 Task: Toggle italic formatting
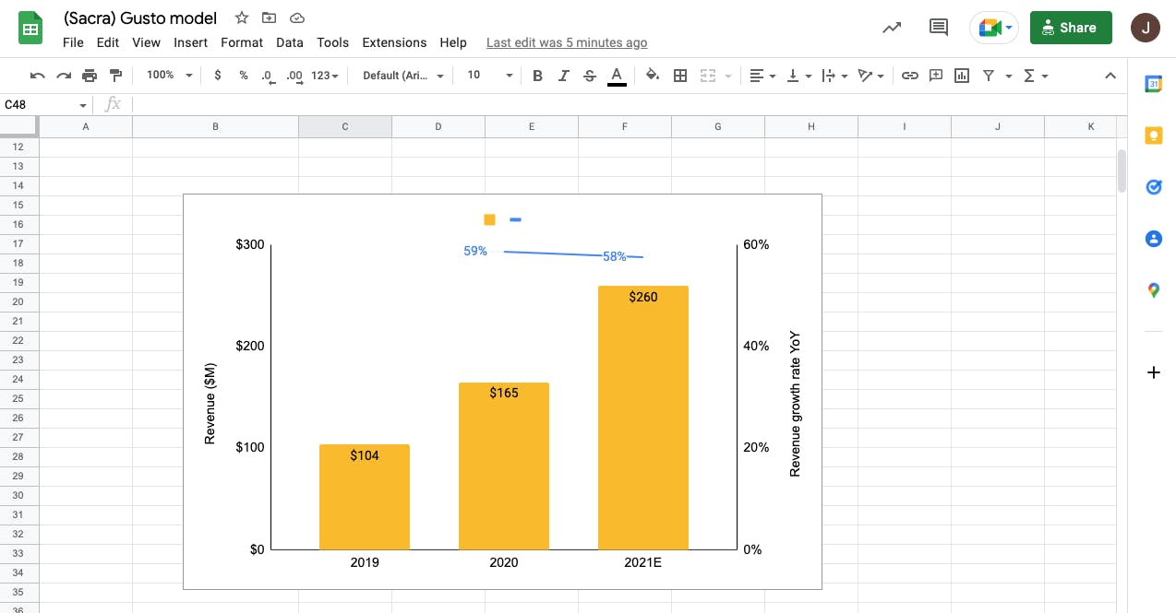tap(564, 76)
